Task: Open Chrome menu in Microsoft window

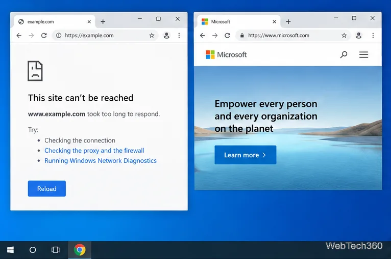Action: click(373, 36)
